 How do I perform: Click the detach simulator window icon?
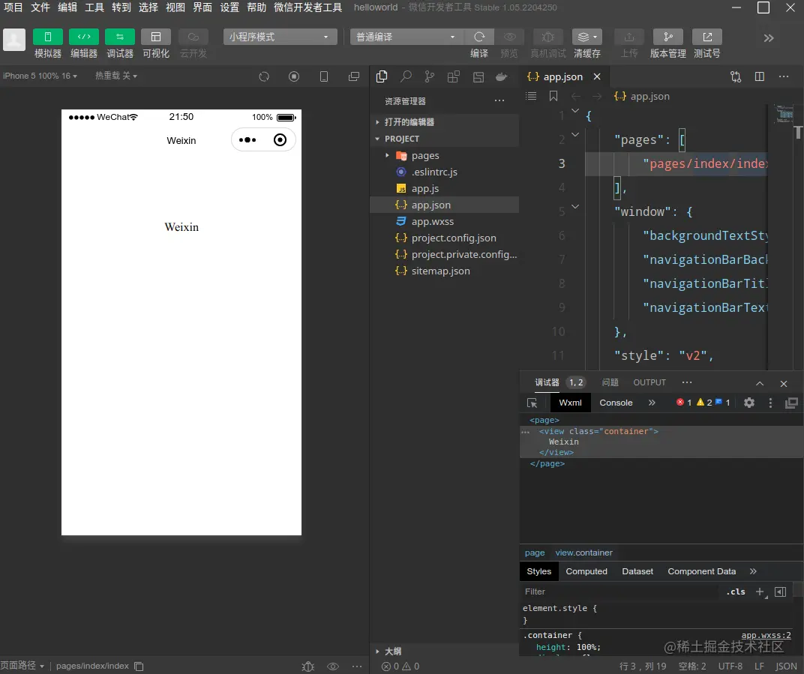pyautogui.click(x=354, y=77)
